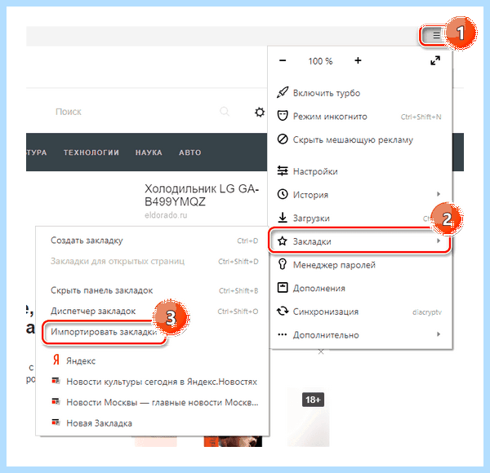Select Режим инкогнито menu entry
Viewport: 490px width, 473px height.
(x=359, y=116)
